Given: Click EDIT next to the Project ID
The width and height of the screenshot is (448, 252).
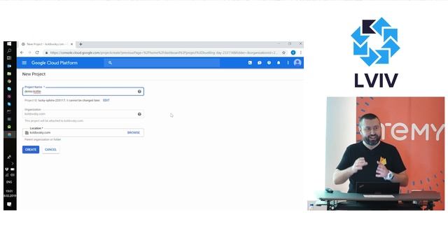Looking at the screenshot, I should [106, 100].
